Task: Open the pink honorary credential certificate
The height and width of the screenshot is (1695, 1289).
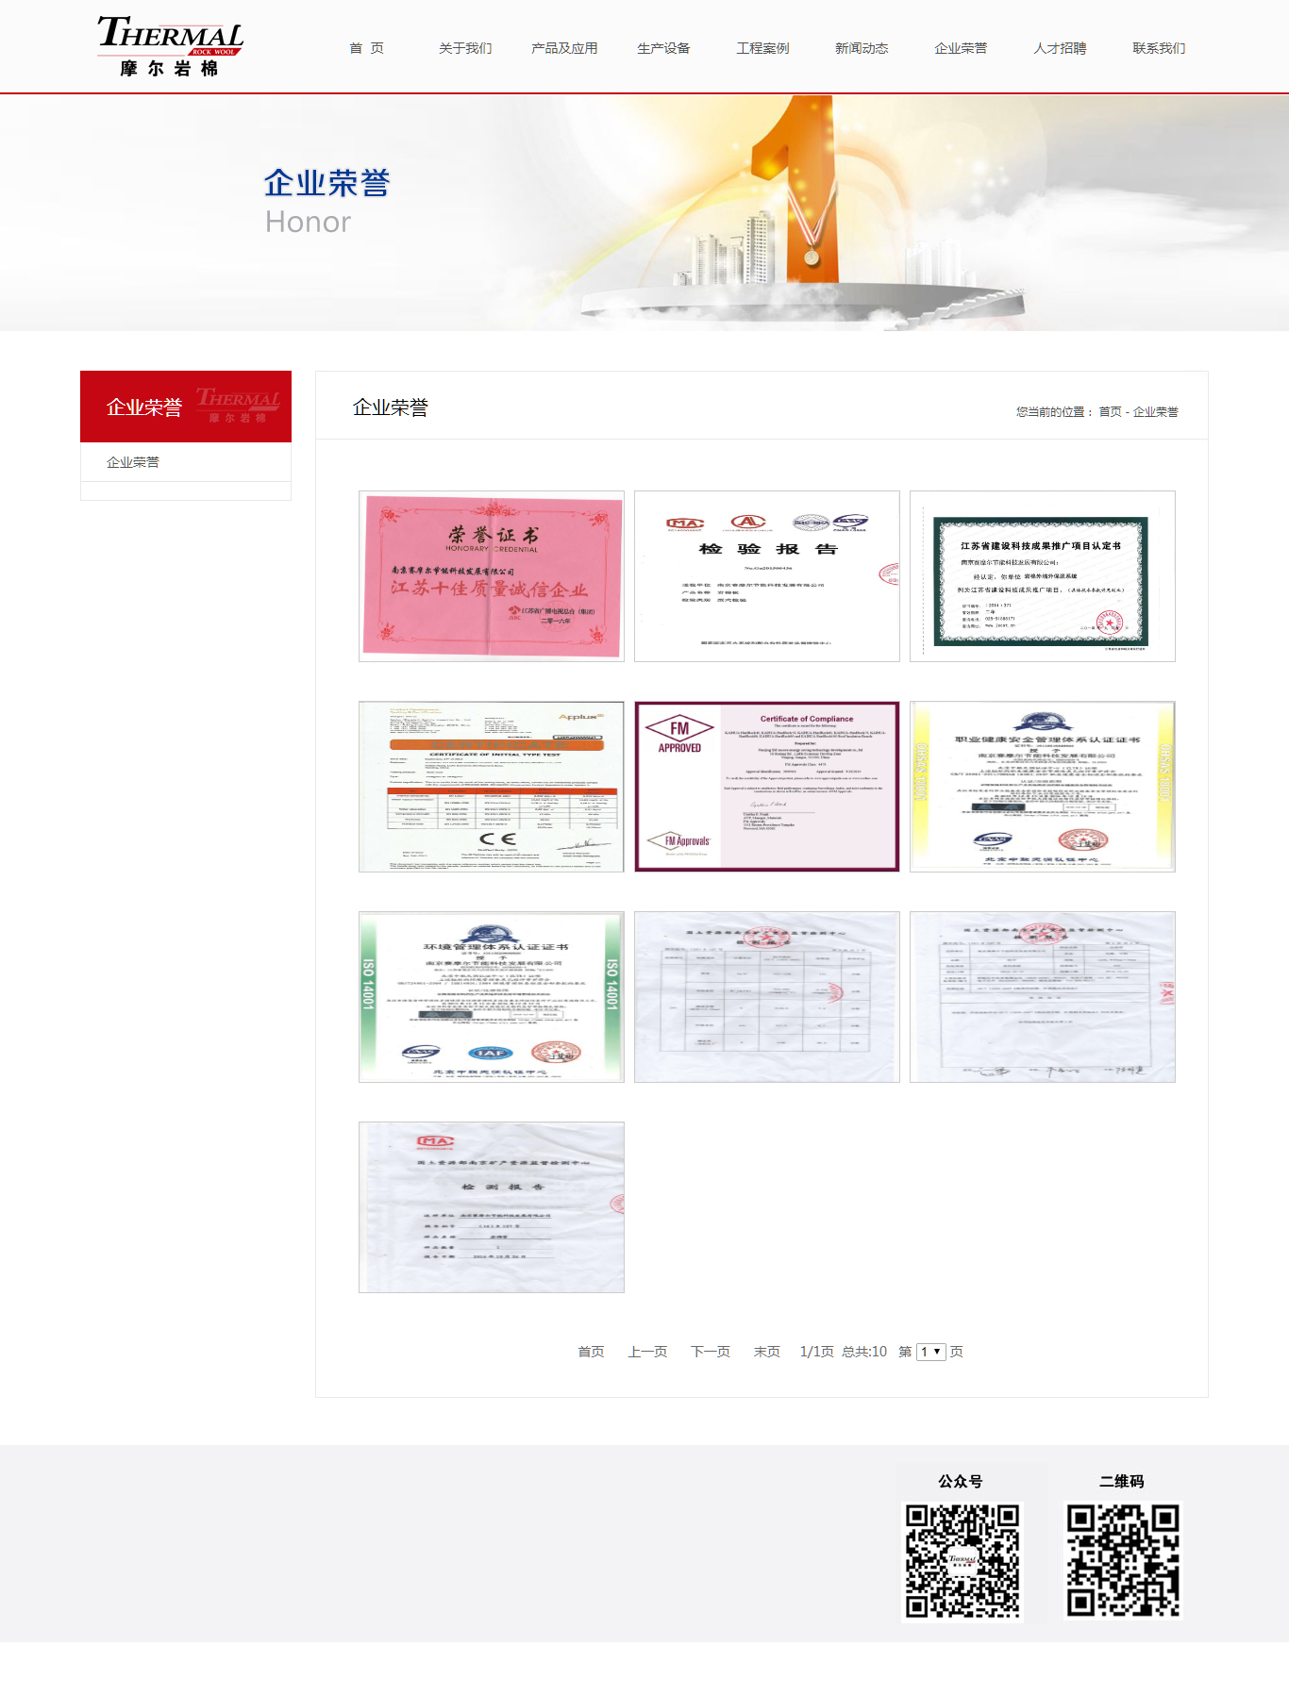Action: click(491, 575)
